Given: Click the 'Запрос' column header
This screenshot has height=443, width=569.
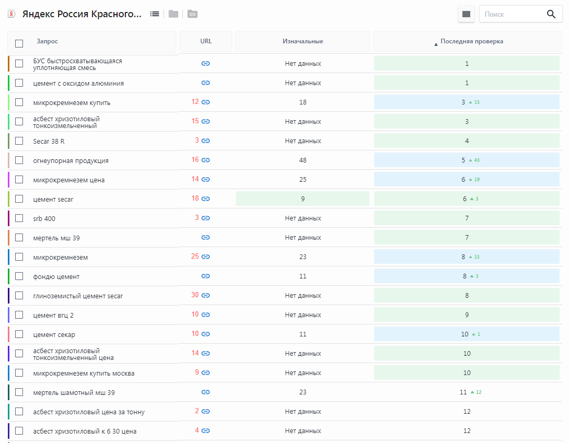Looking at the screenshot, I should [48, 42].
